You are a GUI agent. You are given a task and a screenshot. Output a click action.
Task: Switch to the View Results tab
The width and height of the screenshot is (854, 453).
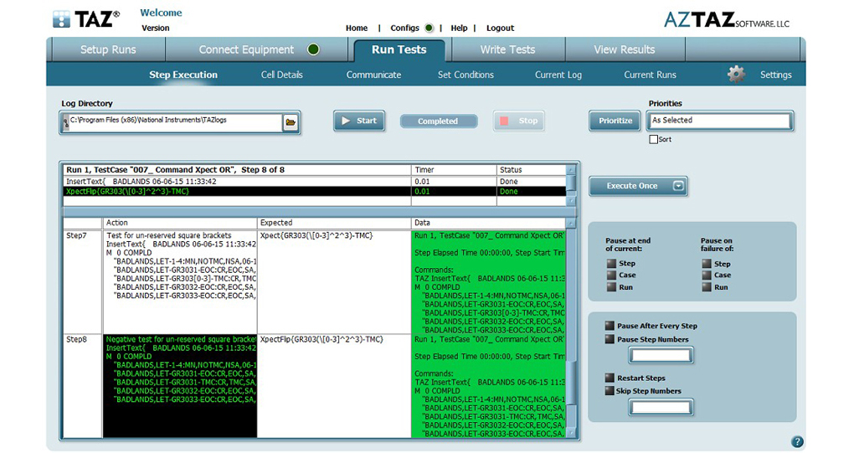pos(624,49)
